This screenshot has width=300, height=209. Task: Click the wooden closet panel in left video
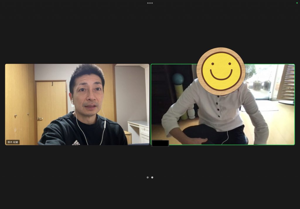tap(19, 103)
